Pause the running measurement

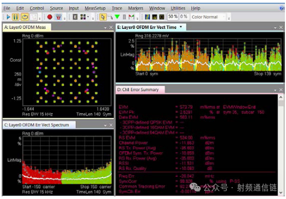pyautogui.click(x=16, y=17)
